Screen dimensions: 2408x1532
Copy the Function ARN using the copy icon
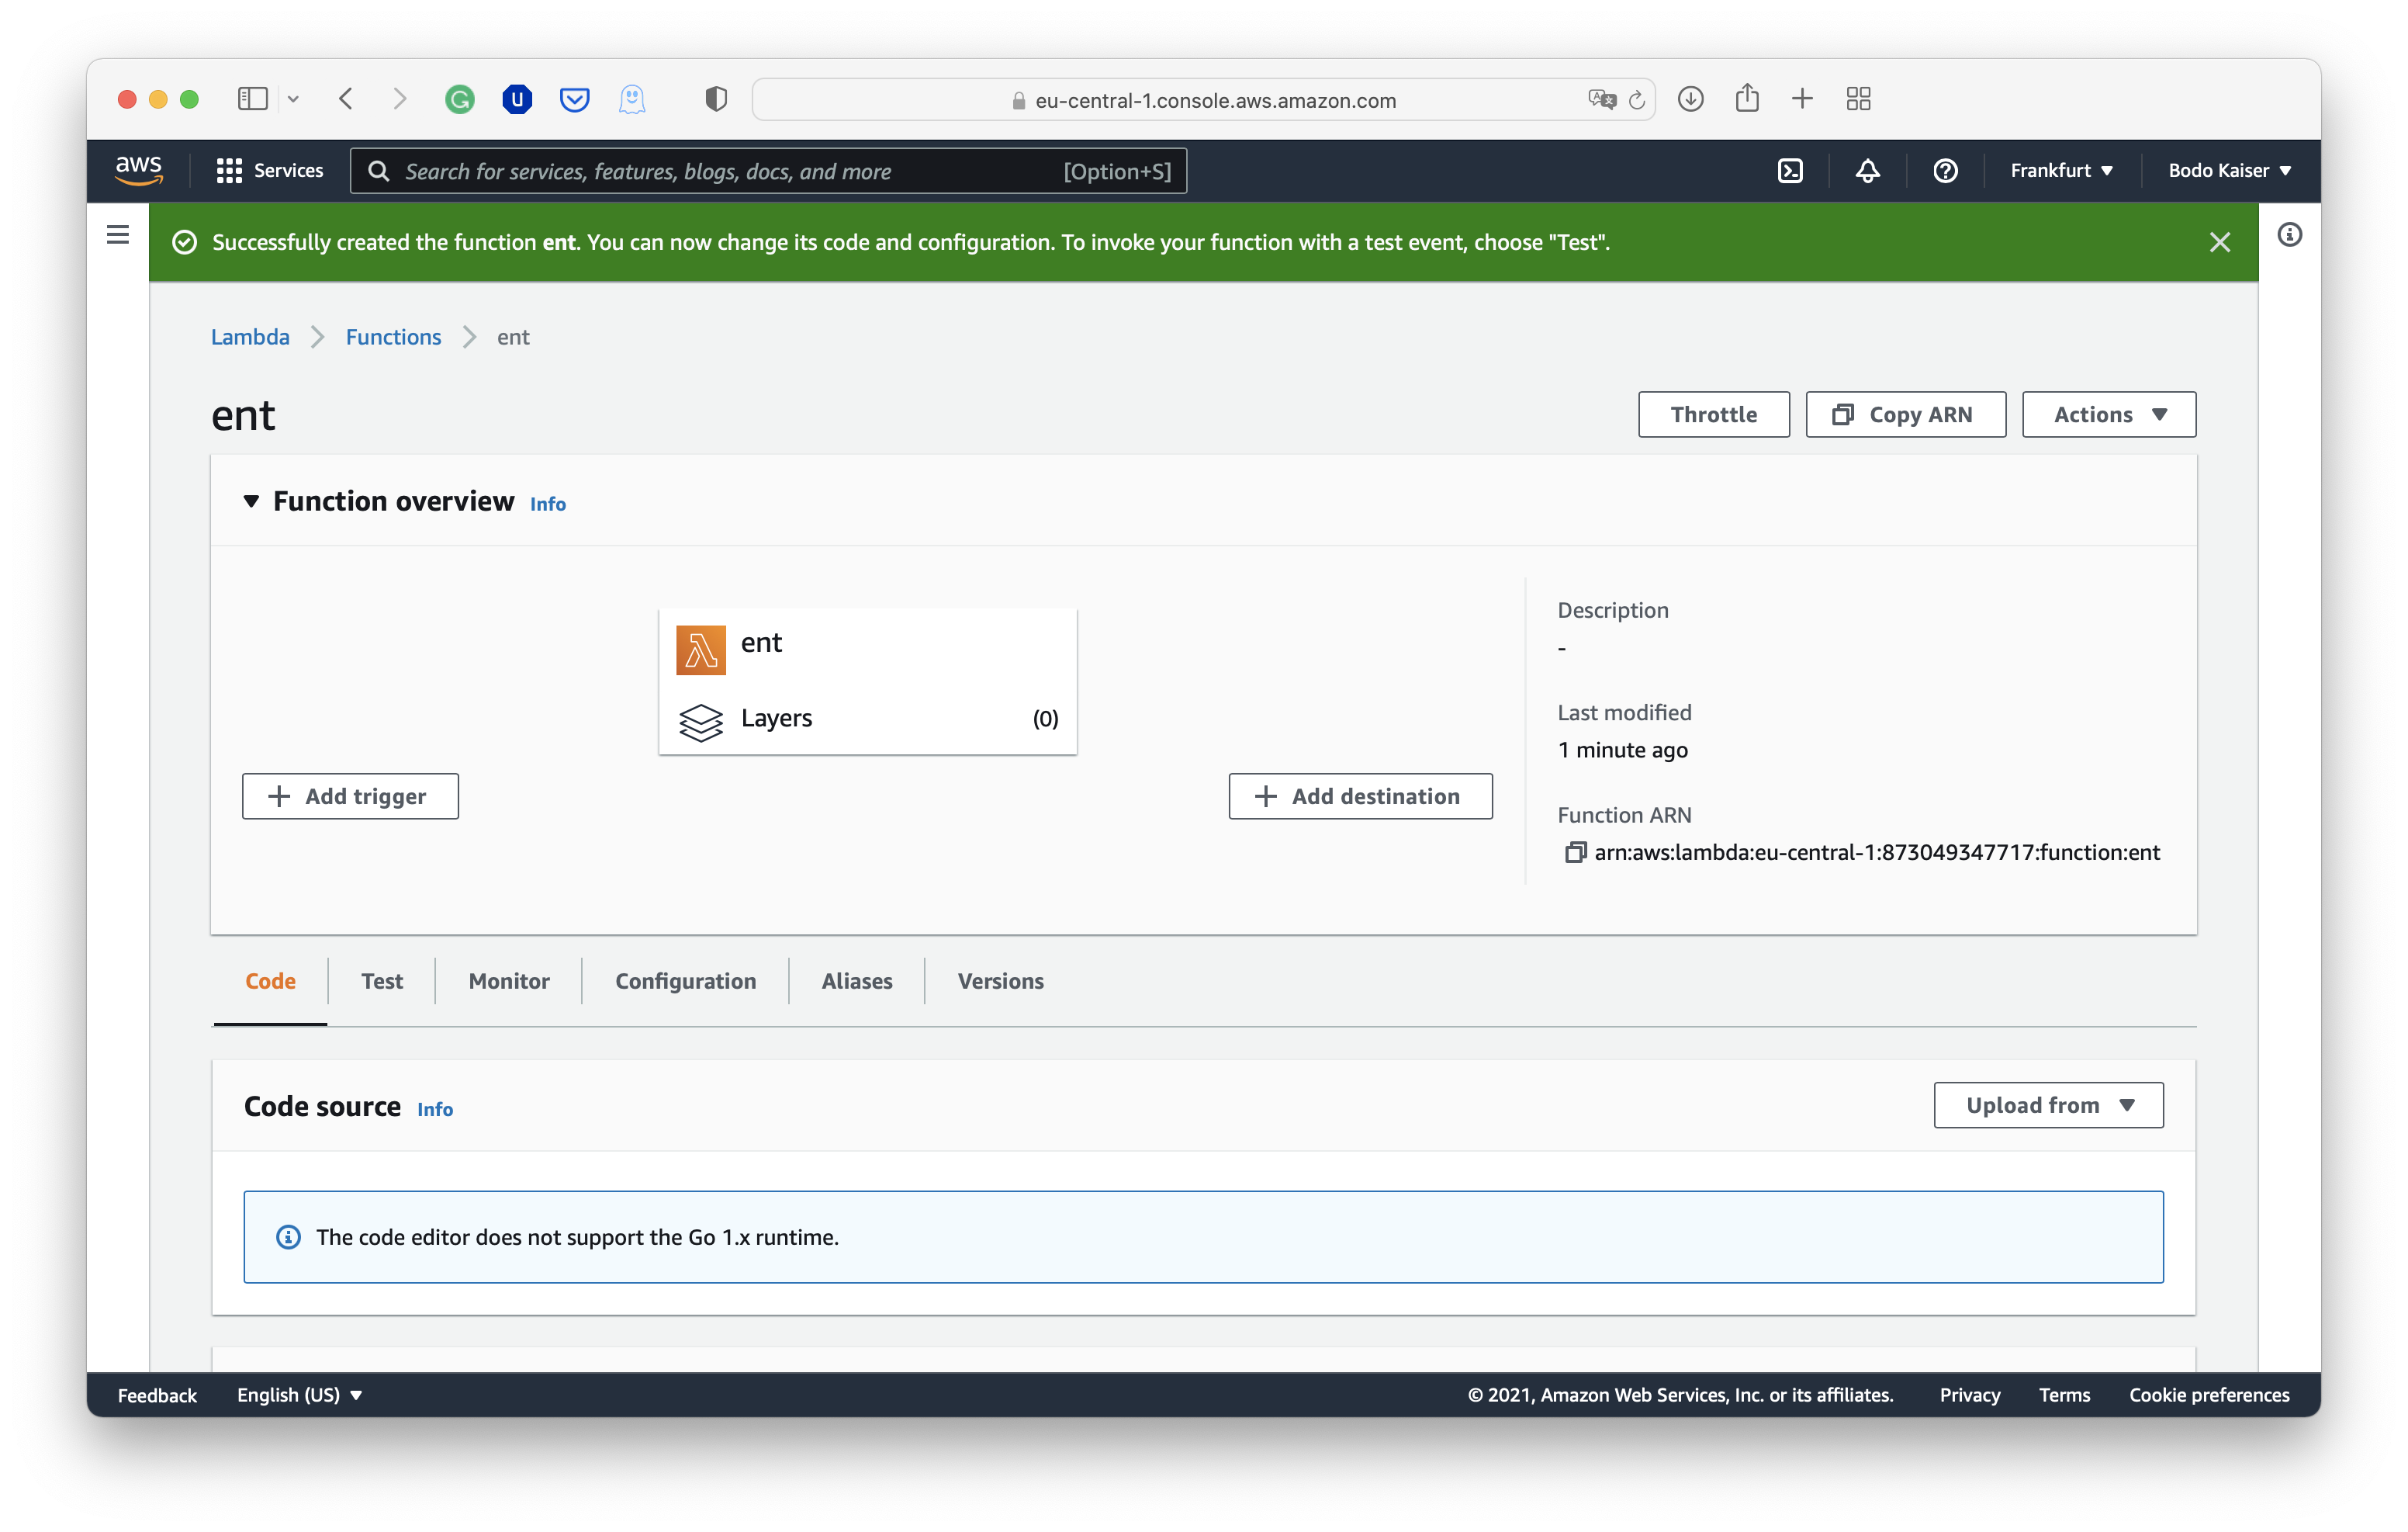point(1577,851)
